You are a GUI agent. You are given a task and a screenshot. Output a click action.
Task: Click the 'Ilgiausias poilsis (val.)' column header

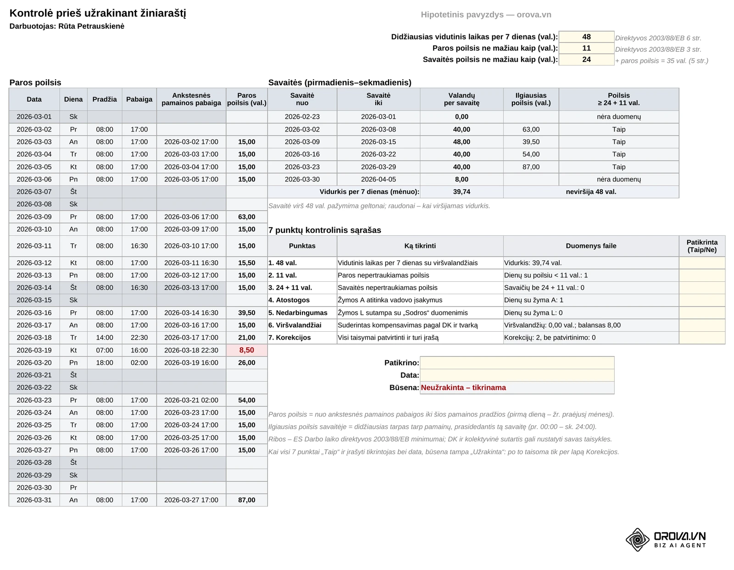click(531, 99)
